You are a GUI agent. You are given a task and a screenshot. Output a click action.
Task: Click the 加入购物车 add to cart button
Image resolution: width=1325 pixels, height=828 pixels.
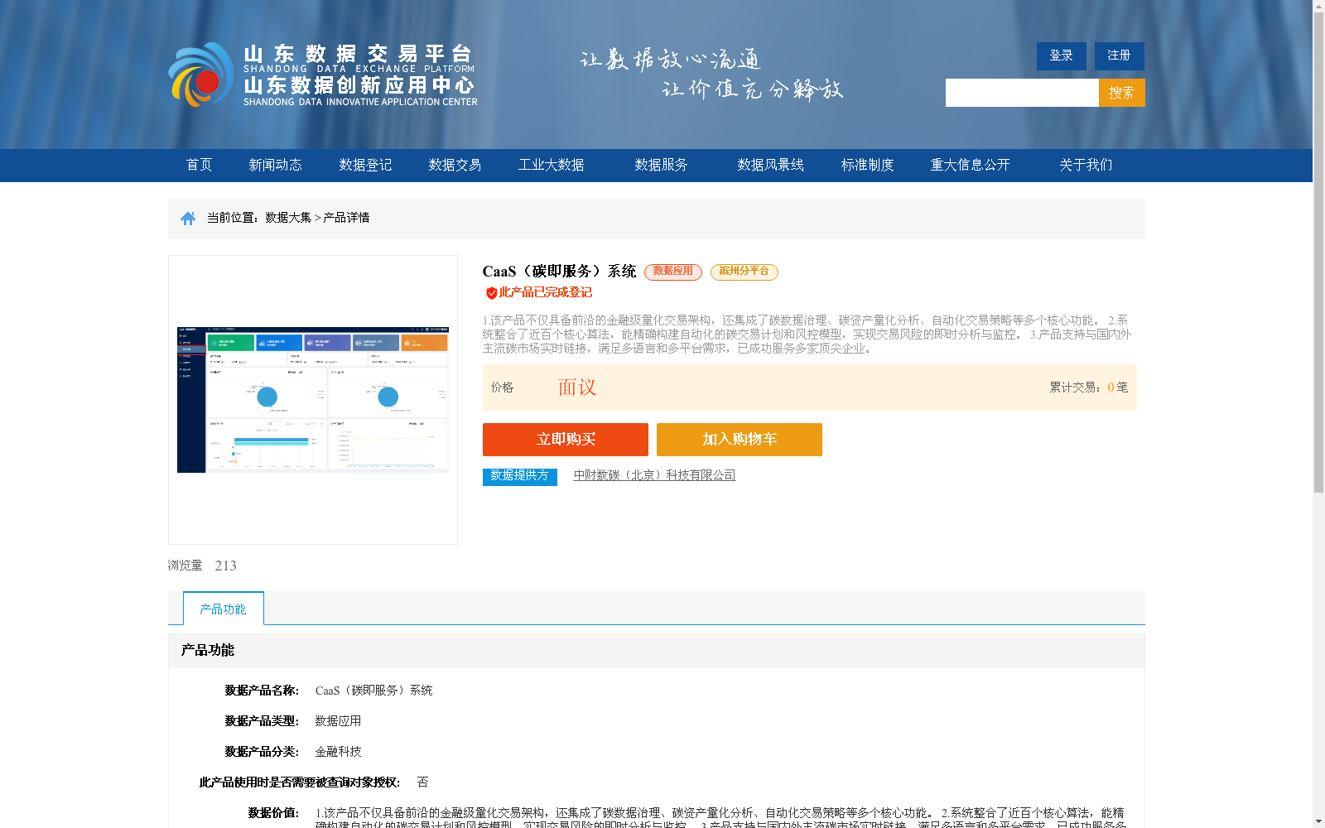[740, 440]
